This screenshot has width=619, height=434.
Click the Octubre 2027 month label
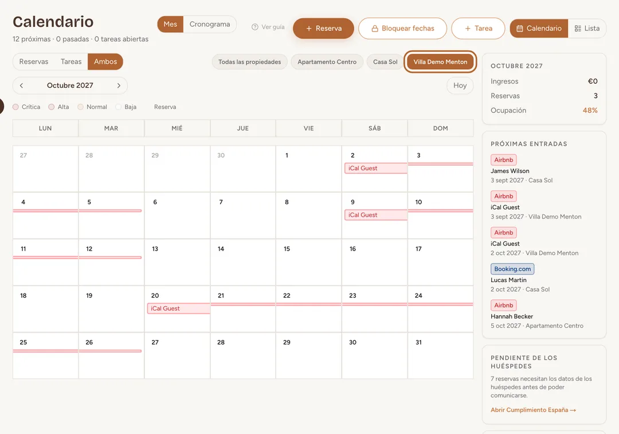tap(70, 85)
